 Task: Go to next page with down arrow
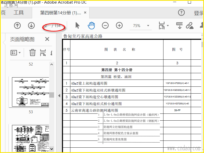(x=31, y=25)
